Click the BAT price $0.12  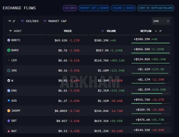[63, 131]
